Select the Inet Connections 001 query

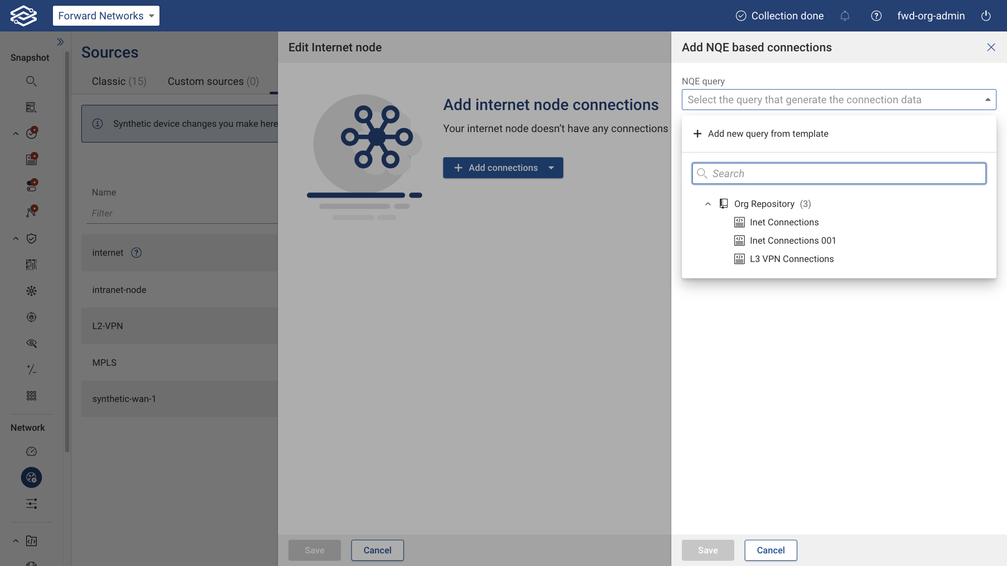coord(793,241)
